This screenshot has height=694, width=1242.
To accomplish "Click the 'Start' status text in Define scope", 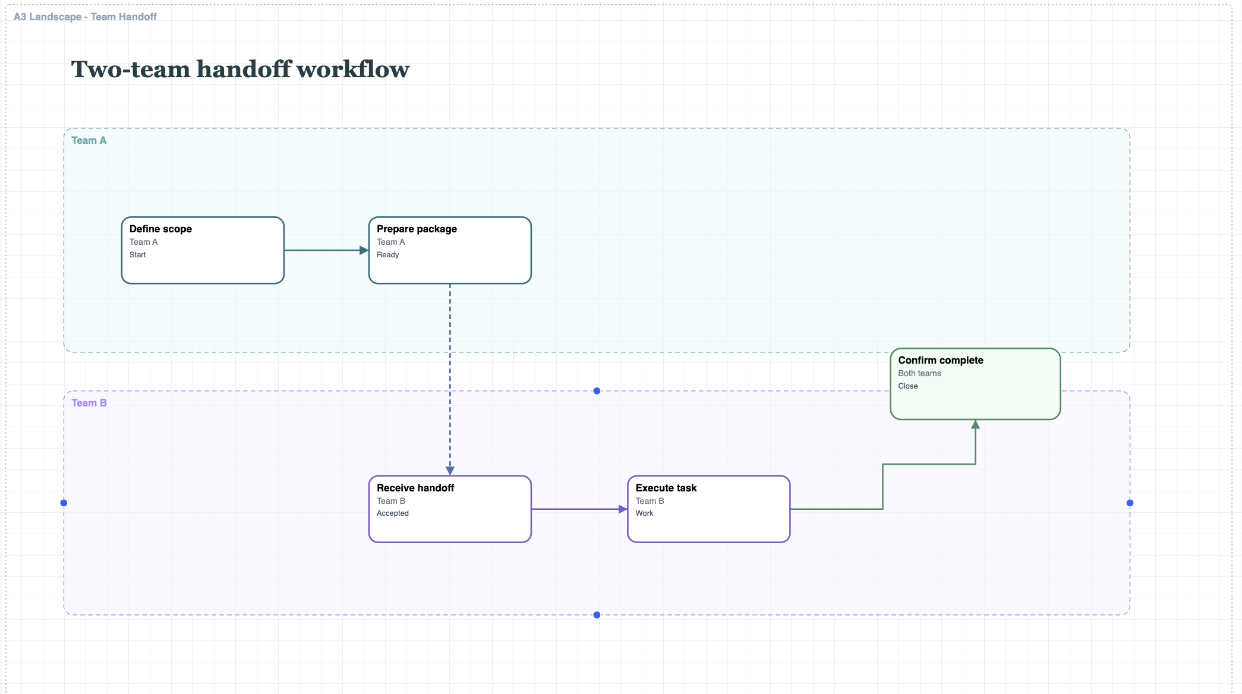I will [x=137, y=255].
